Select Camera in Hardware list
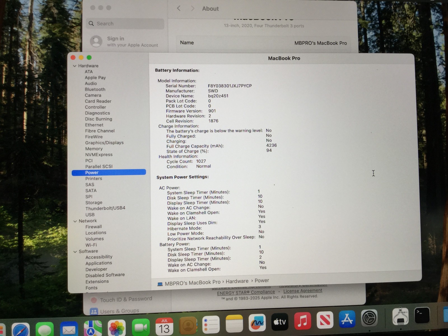This screenshot has width=448, height=336. pyautogui.click(x=93, y=95)
